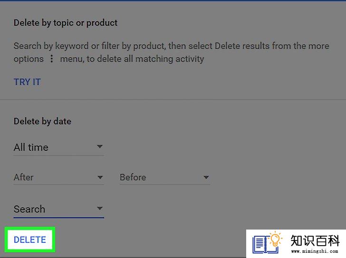Click the word options before the dots icon
Image resolution: width=346 pixels, height=258 pixels.
tap(29, 59)
